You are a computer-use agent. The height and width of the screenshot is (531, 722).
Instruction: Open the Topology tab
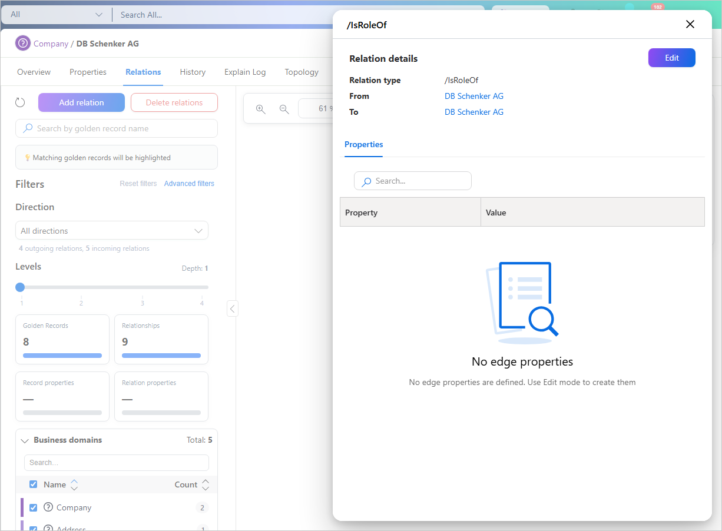click(x=302, y=72)
